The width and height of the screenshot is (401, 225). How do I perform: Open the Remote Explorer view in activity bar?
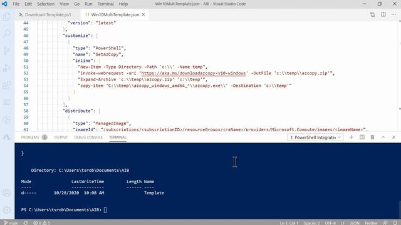[7, 102]
